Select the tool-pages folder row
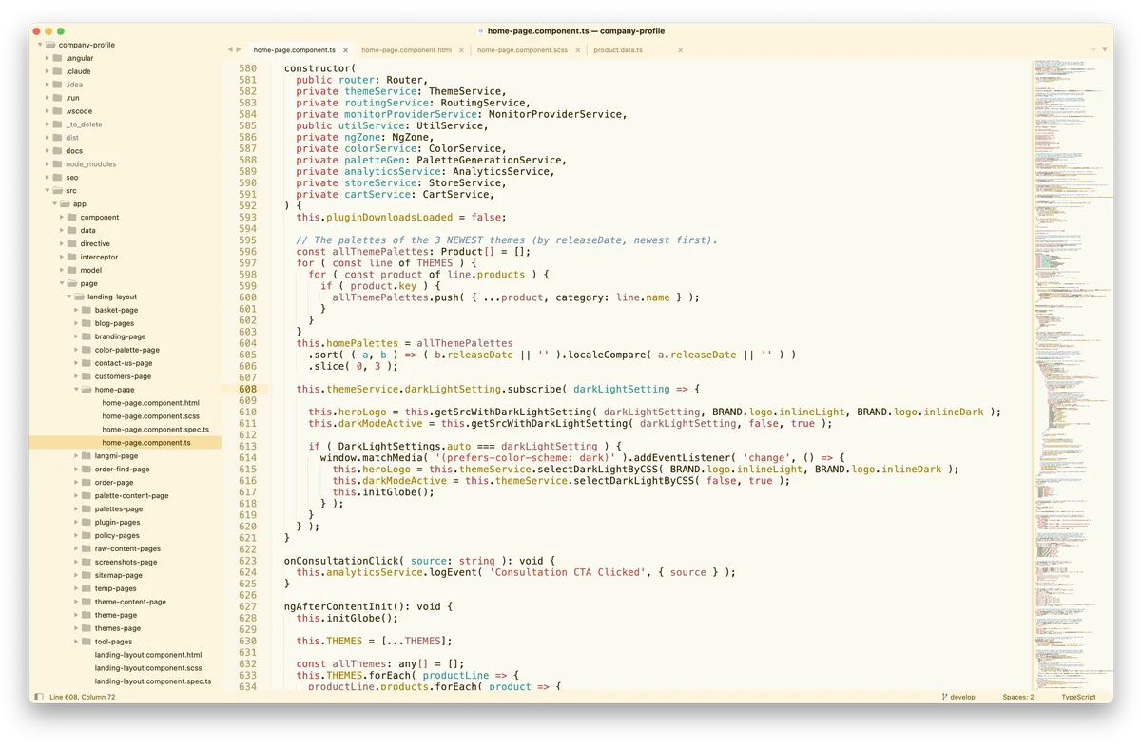 click(125, 642)
